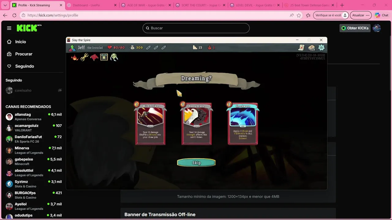Choose the Wild Strike card
Screen dimensions: 392x220
click(x=150, y=124)
